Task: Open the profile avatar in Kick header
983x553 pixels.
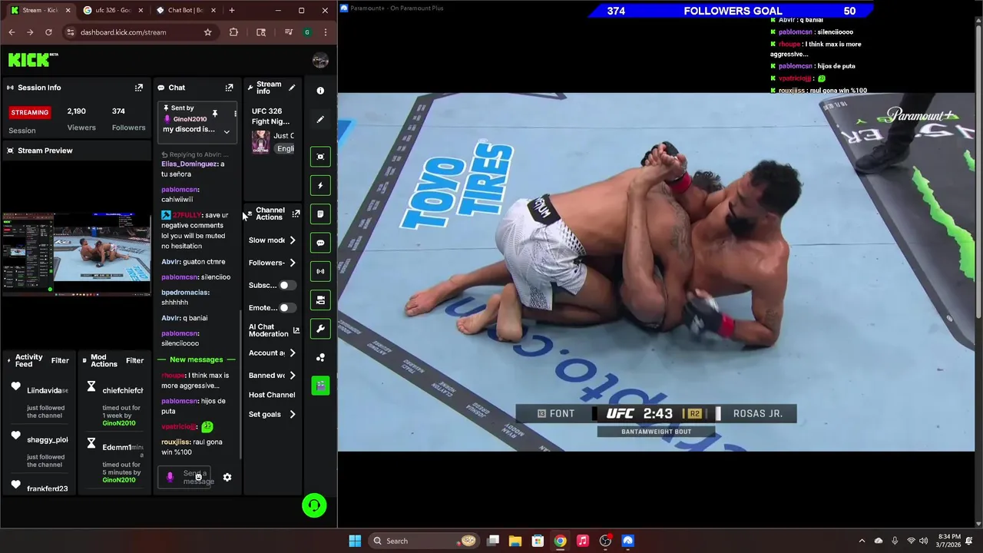Action: click(x=320, y=61)
